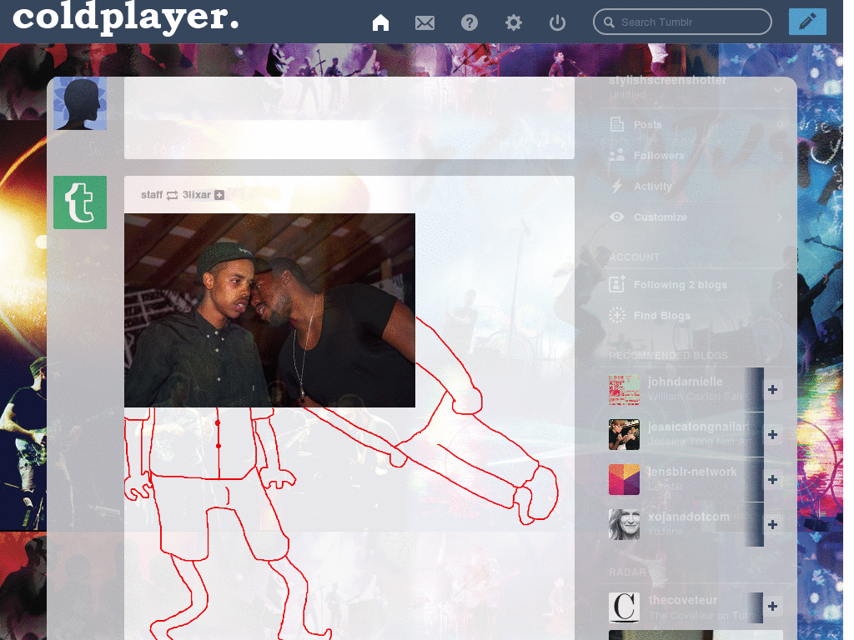
Task: Expand the Customize row chevron
Action: 780,217
